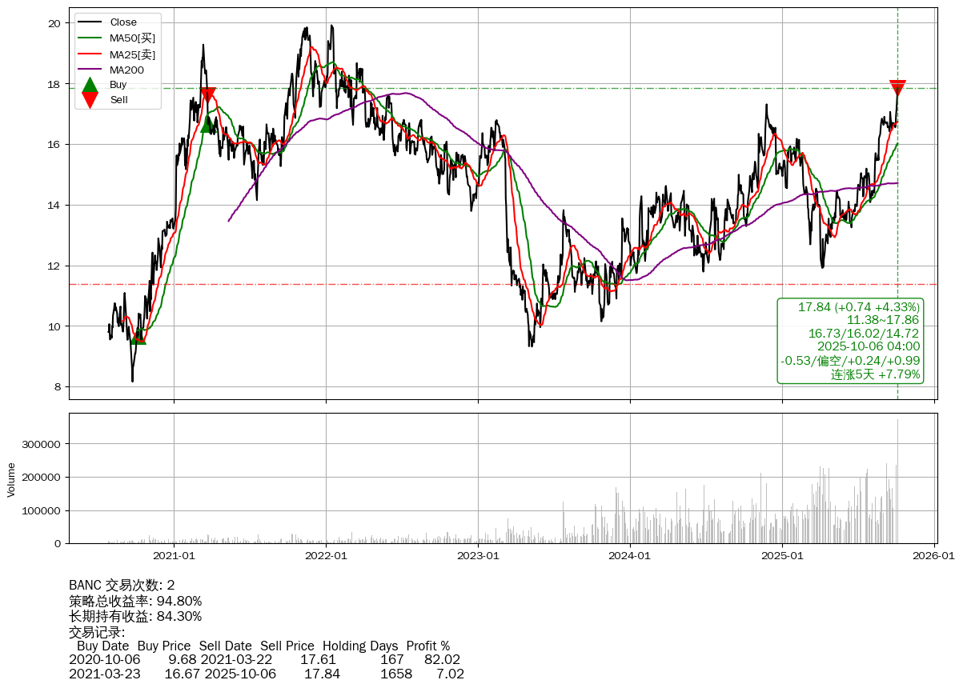Viewport: 963px width, 688px height.
Task: Click the 连涨5天 +7.79% text in info box
Action: coord(875,374)
